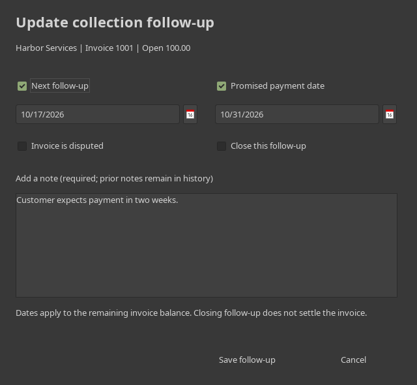
Task: Click the Dates apply to remaining balance hint
Action: 192,313
